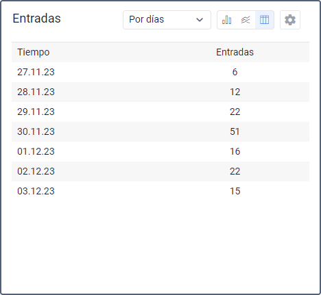Select the table view icon

pyautogui.click(x=264, y=20)
